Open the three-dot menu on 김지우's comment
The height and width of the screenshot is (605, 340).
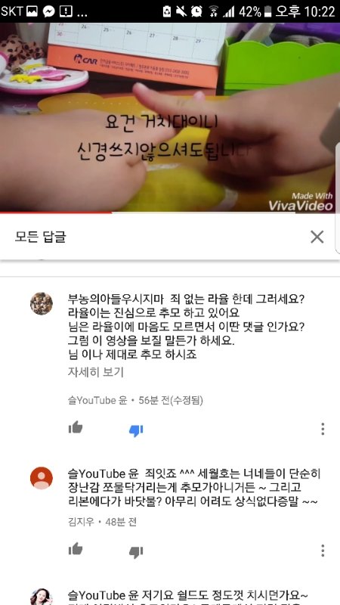pos(323,551)
